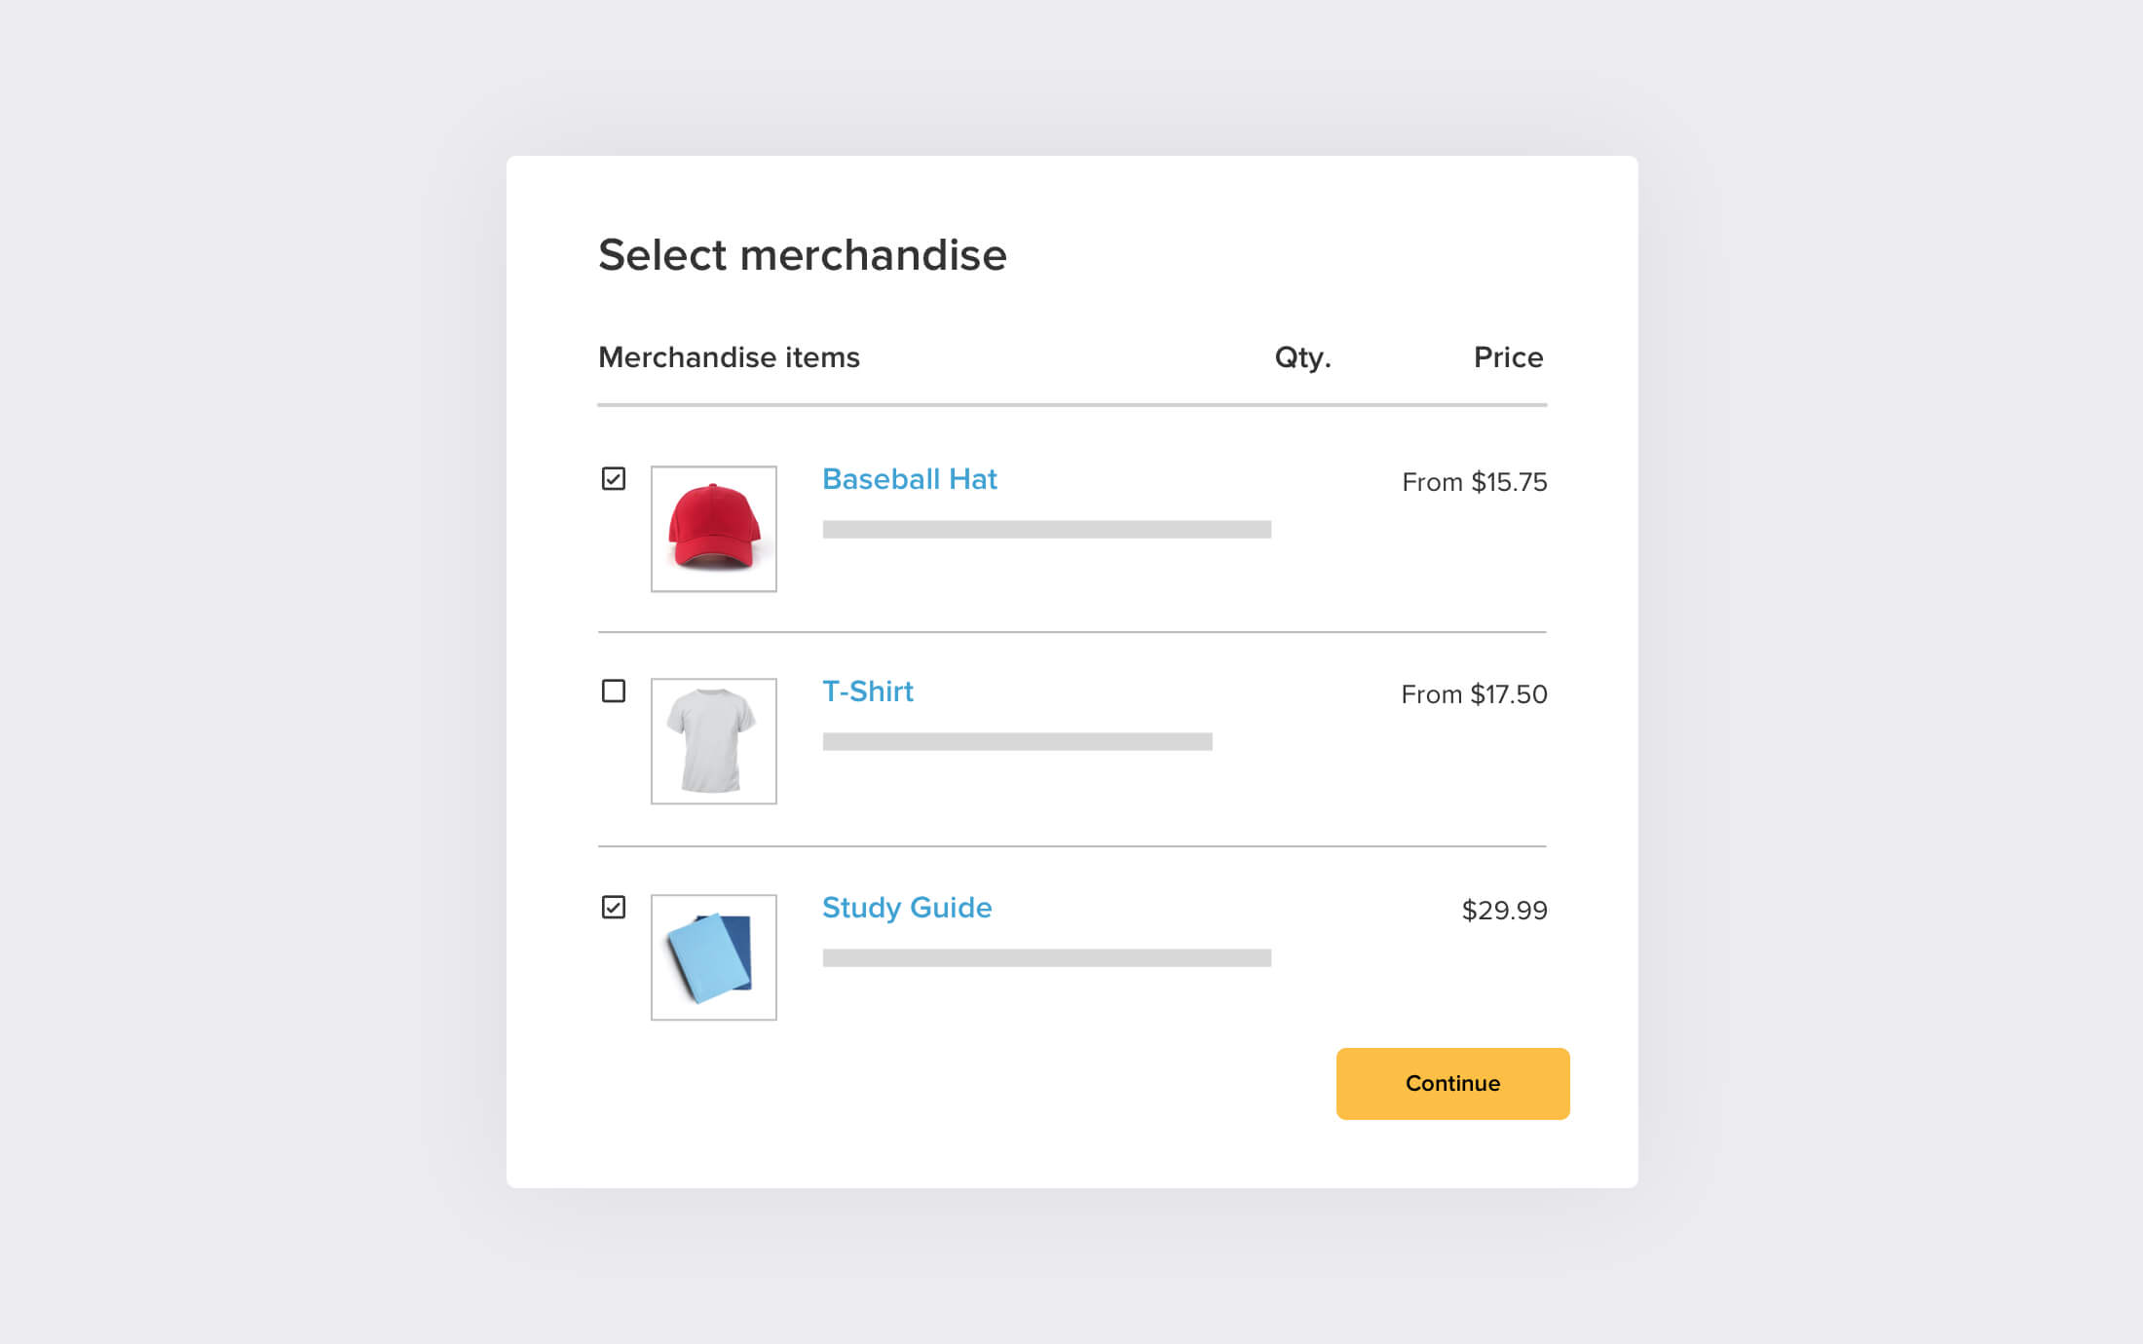The height and width of the screenshot is (1344, 2143).
Task: Click the $29.99 price
Action: [x=1504, y=911]
